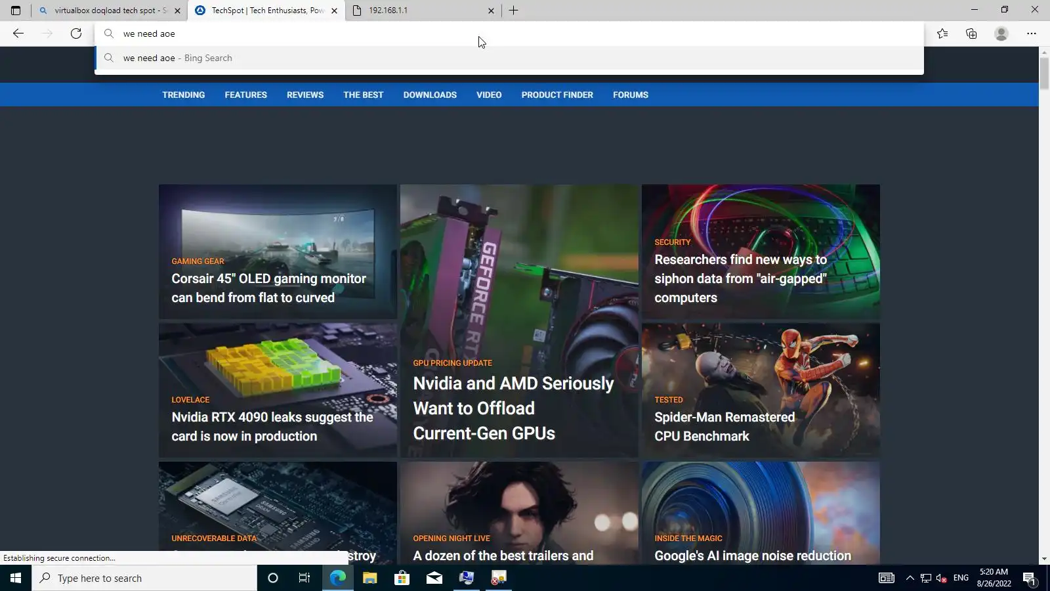
Task: Open Cortana circle on taskbar
Action: (x=273, y=578)
